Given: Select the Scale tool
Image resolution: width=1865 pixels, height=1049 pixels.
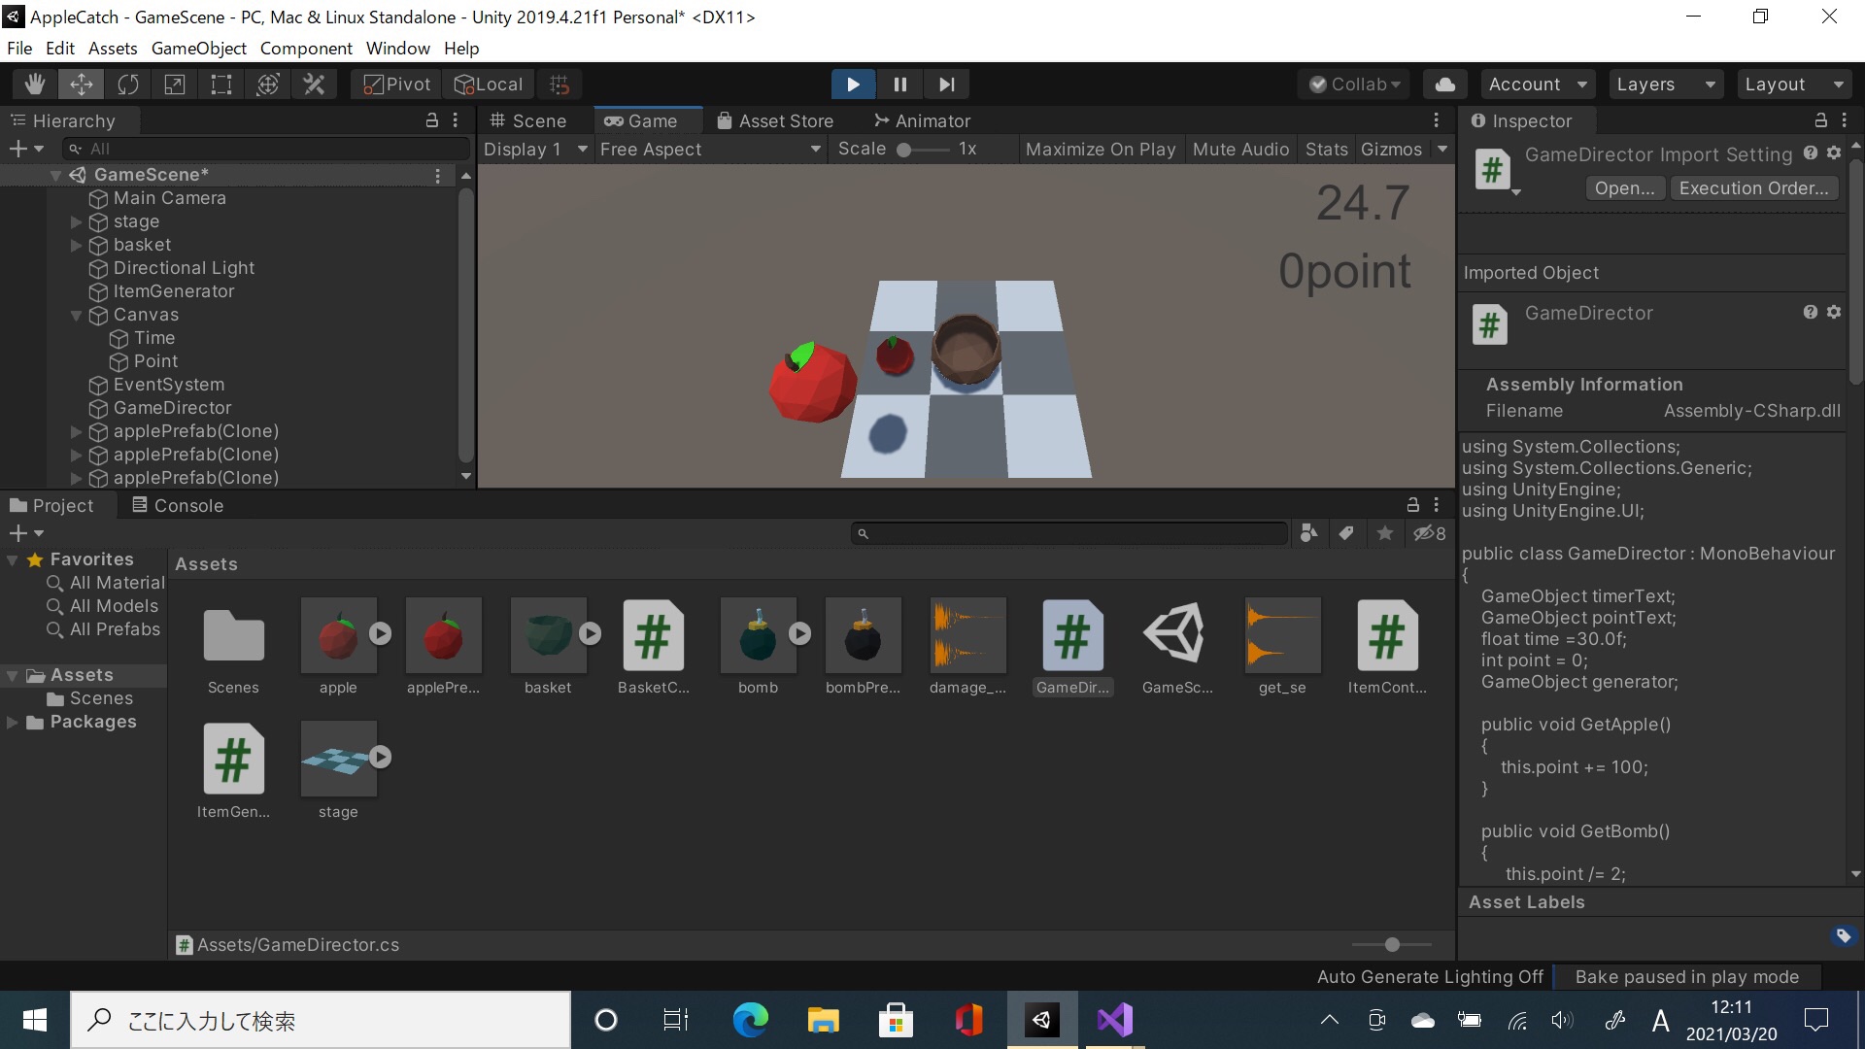Looking at the screenshot, I should [175, 85].
